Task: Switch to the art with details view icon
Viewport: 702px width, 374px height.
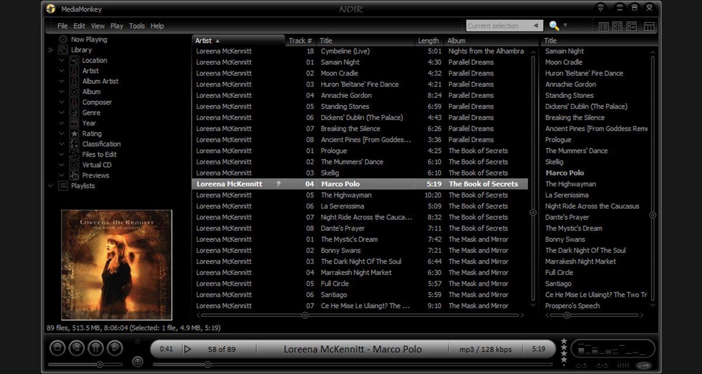Action: (x=631, y=26)
